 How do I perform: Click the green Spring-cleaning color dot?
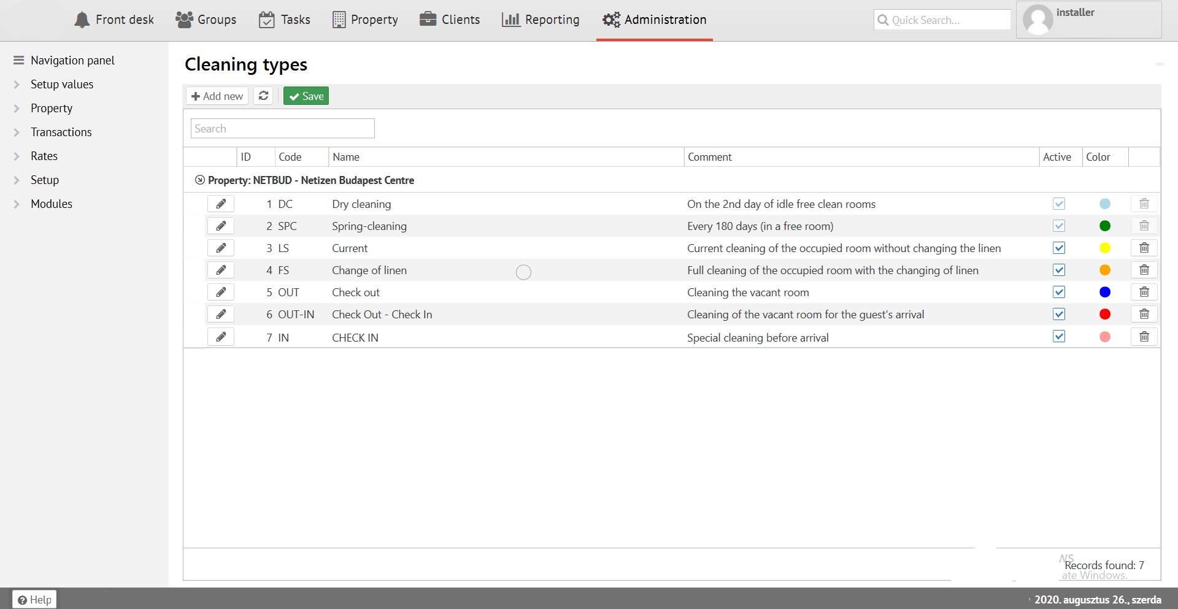[x=1105, y=226]
